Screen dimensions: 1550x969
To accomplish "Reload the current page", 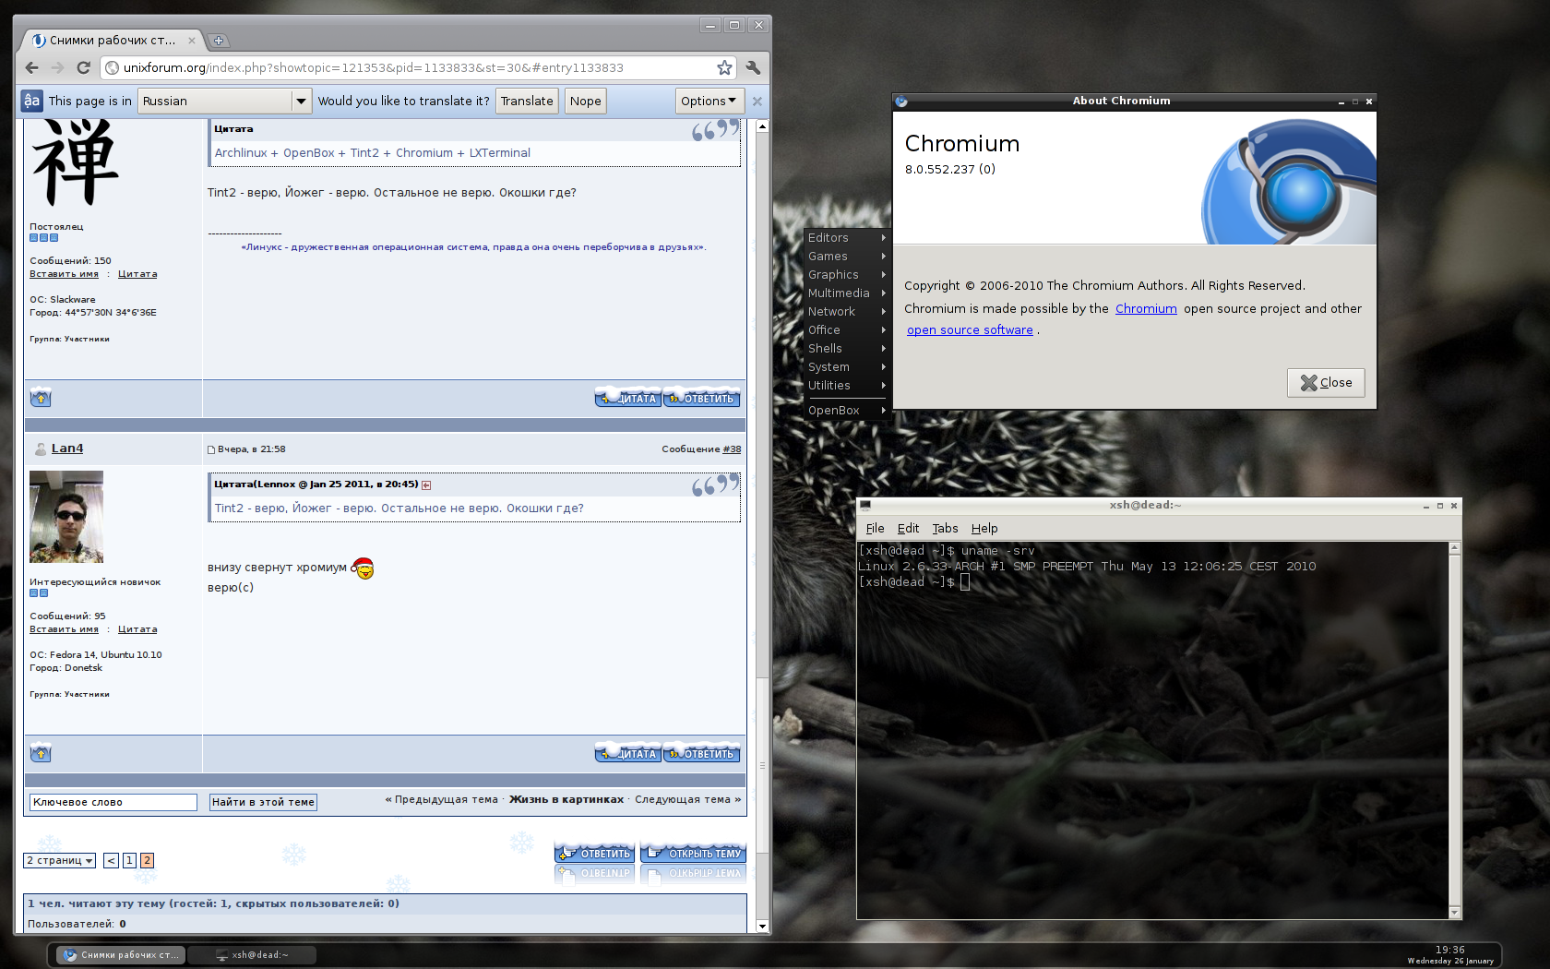I will click(83, 67).
